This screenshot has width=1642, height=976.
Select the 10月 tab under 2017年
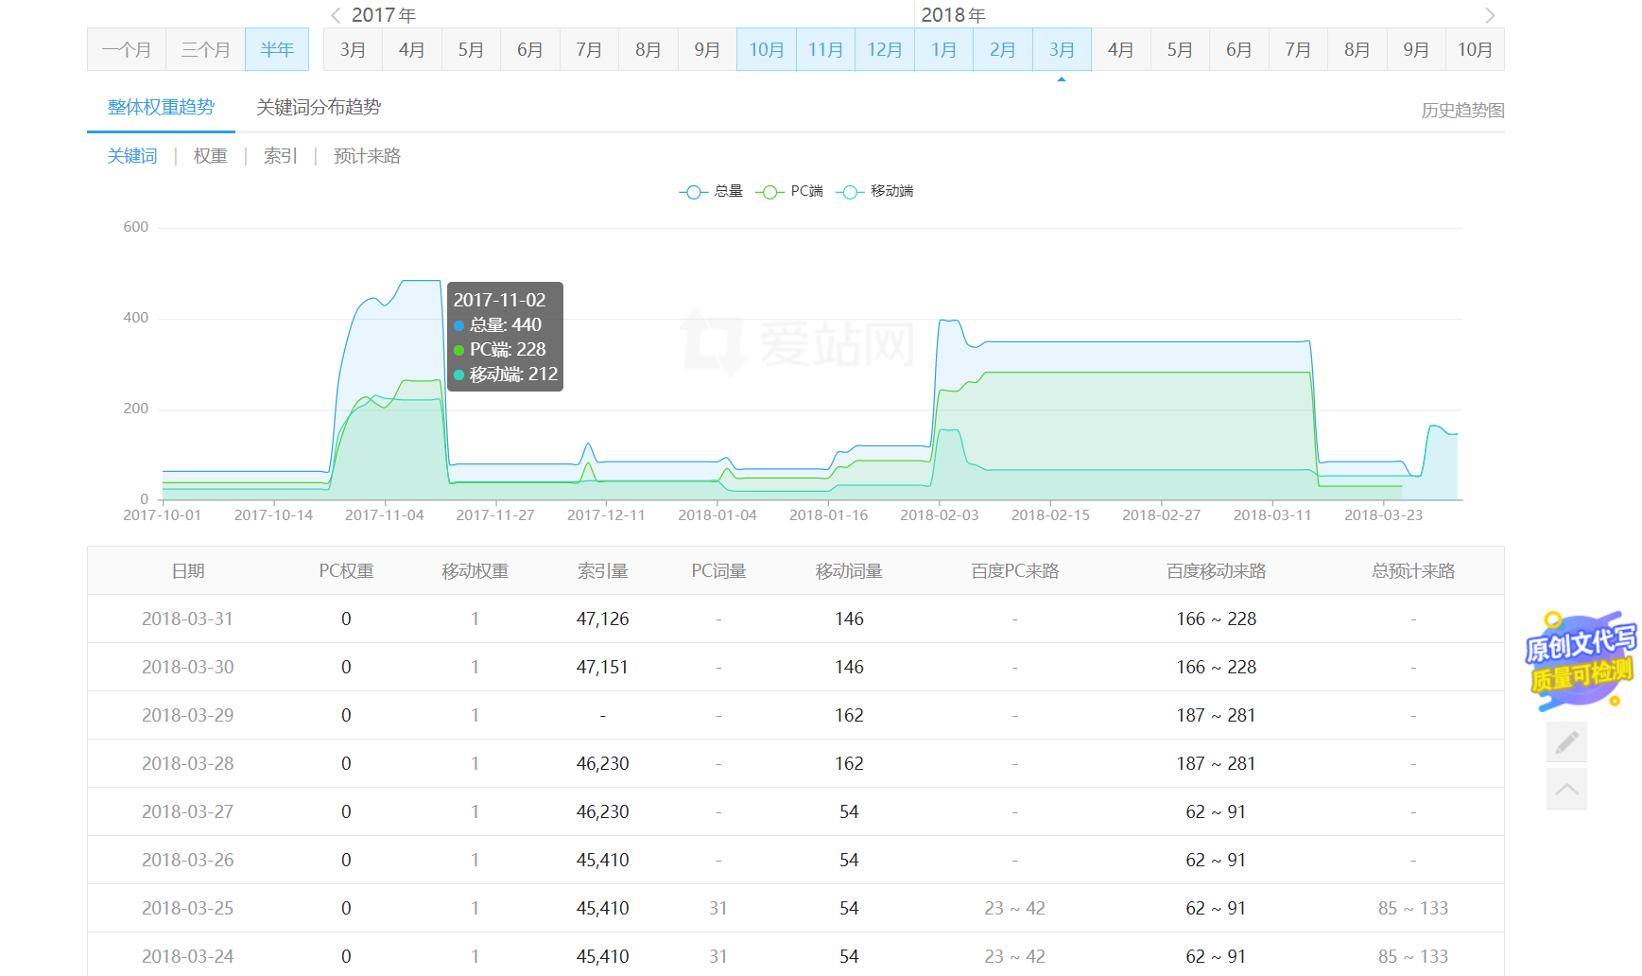click(766, 49)
